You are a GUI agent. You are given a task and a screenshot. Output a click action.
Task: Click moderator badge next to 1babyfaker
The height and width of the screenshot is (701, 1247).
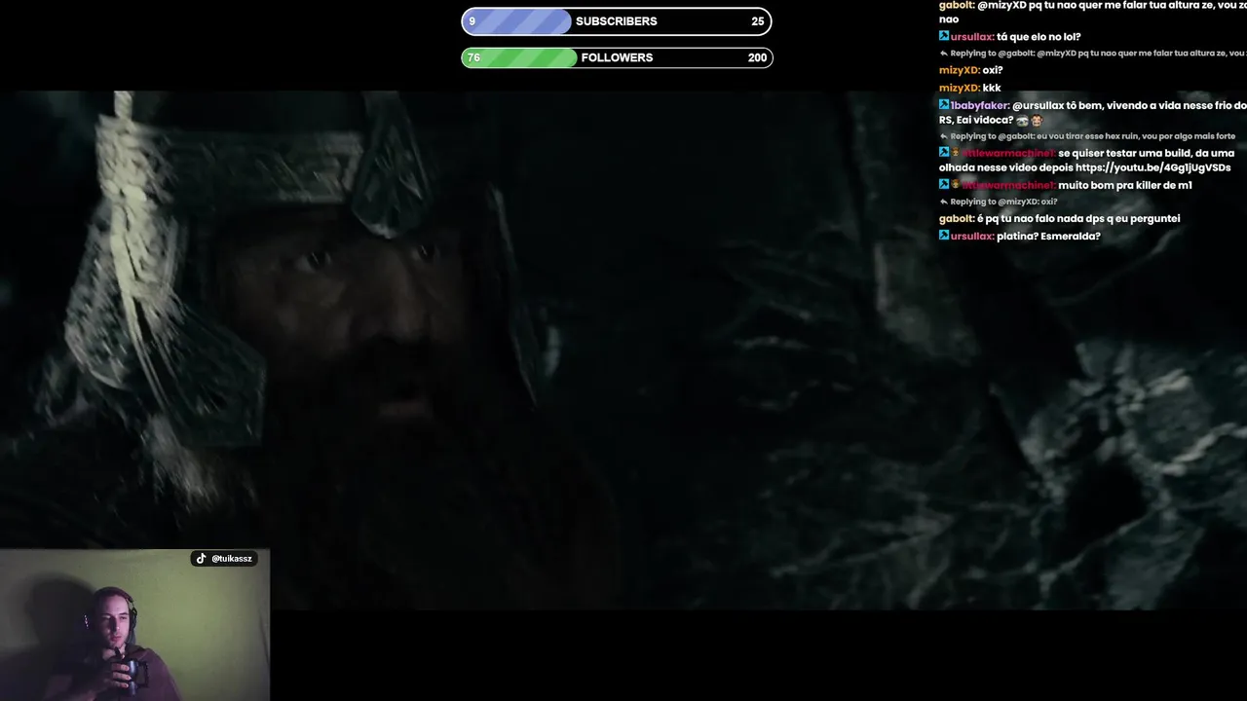pos(944,105)
